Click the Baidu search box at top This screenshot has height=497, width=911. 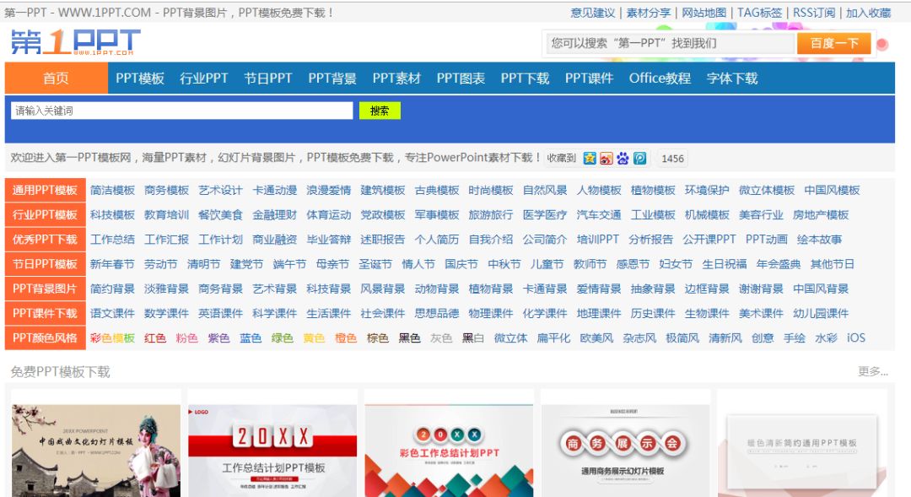670,43
